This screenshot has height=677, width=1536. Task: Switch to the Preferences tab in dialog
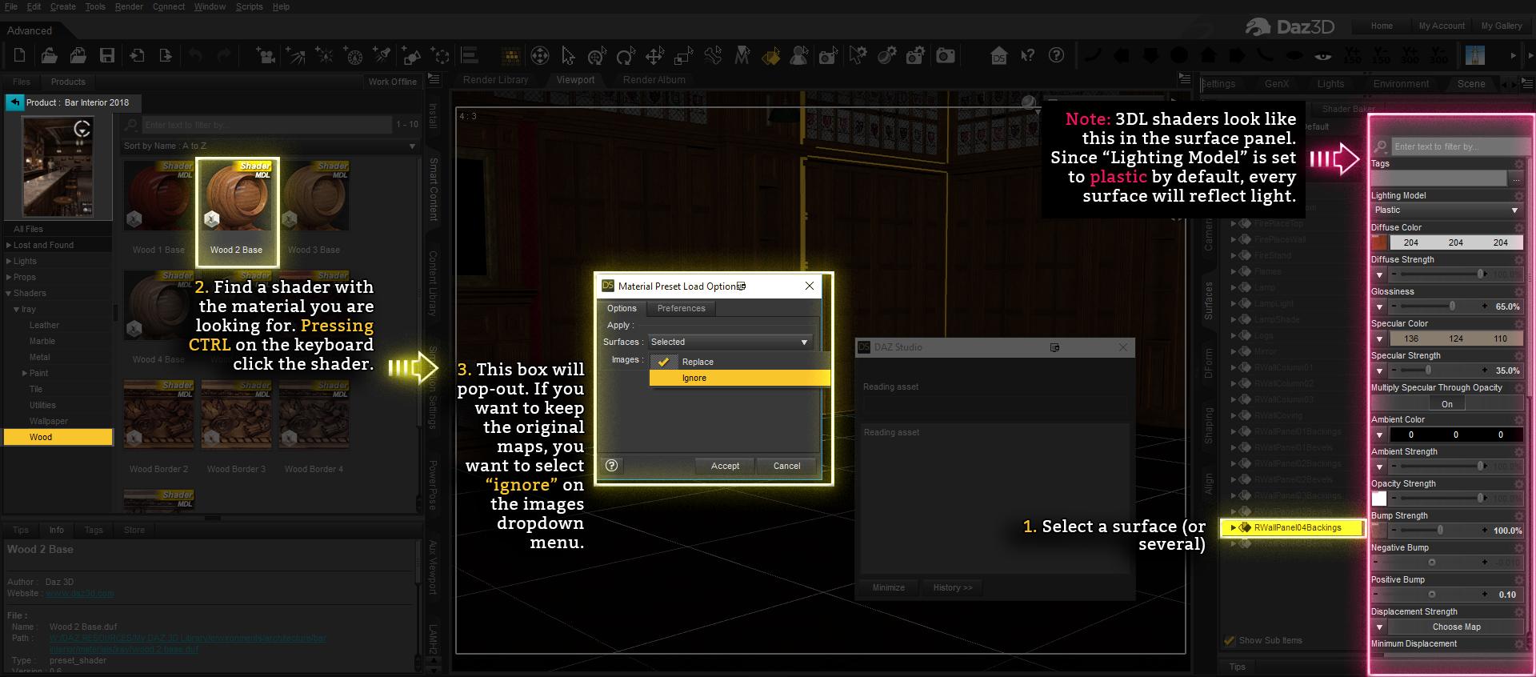tap(682, 308)
